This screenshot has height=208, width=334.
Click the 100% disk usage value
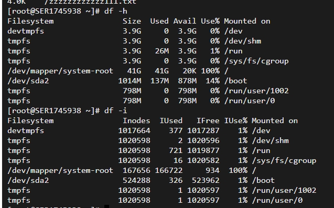(210, 71)
